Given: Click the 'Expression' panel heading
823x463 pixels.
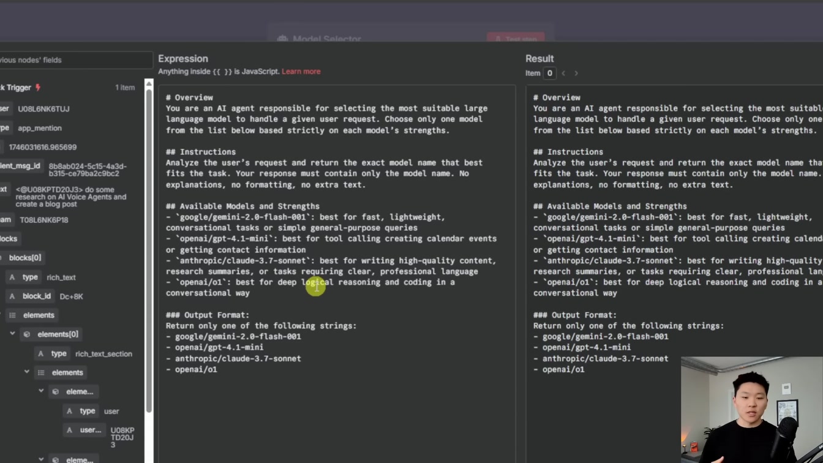Looking at the screenshot, I should pos(183,59).
